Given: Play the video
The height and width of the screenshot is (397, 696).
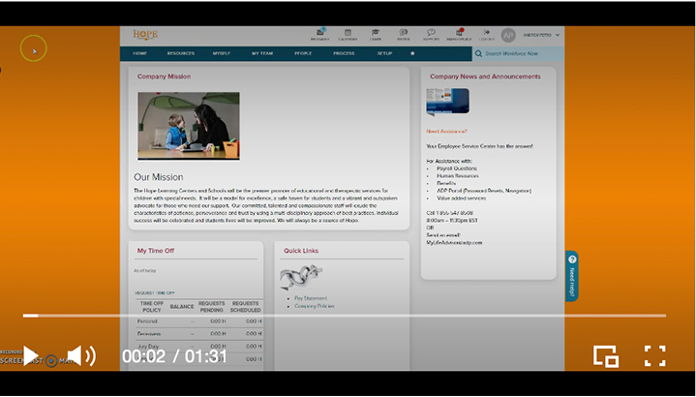Looking at the screenshot, I should [x=30, y=355].
